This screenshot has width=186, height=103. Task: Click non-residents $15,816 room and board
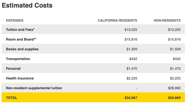[x=174, y=39]
